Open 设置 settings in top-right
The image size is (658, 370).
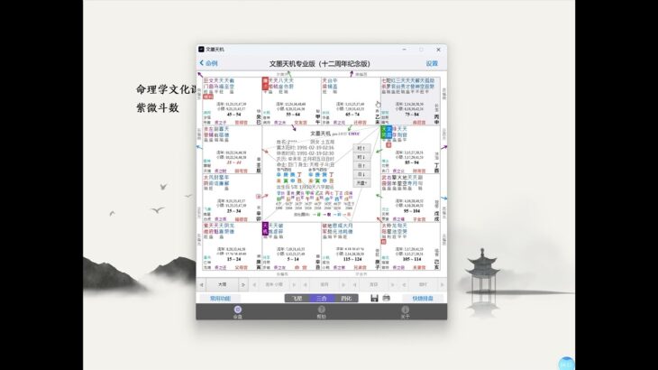pos(432,63)
